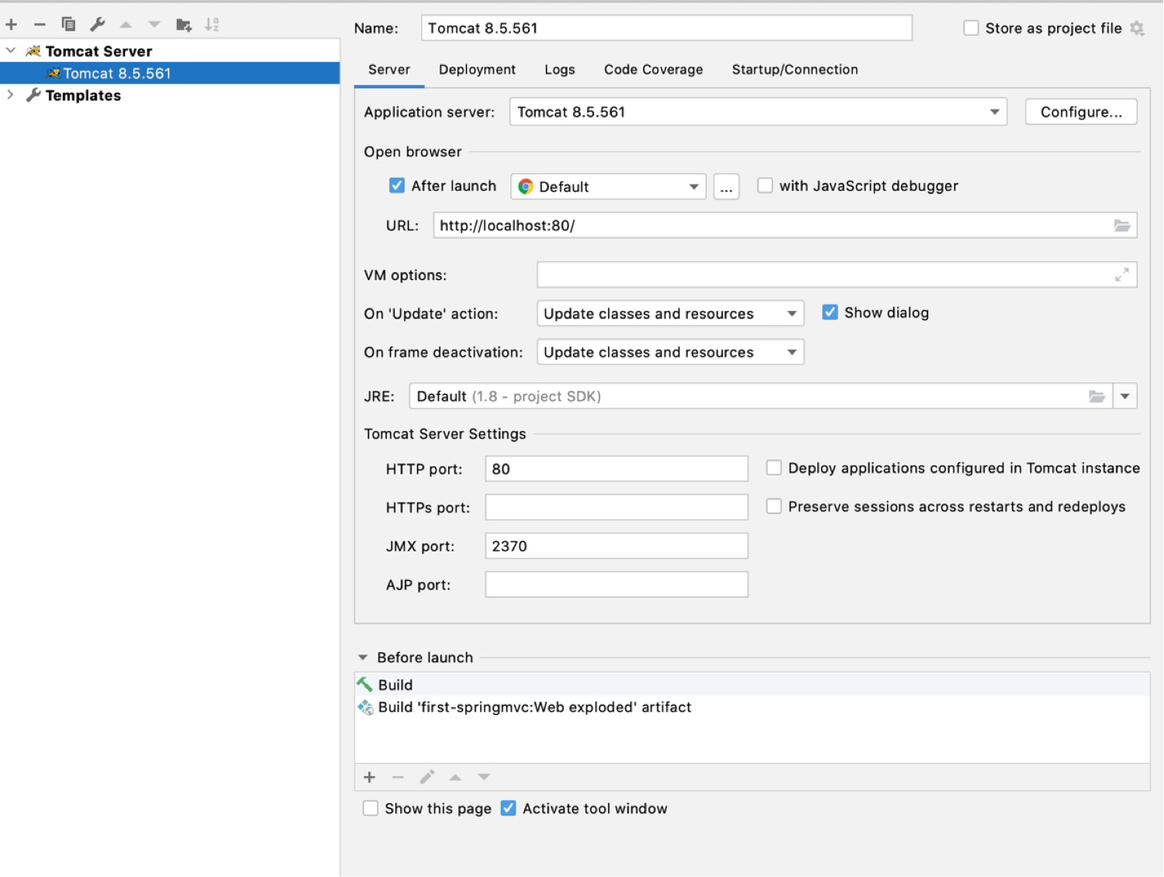1164x877 pixels.
Task: Click the JRE input field
Action: click(761, 397)
